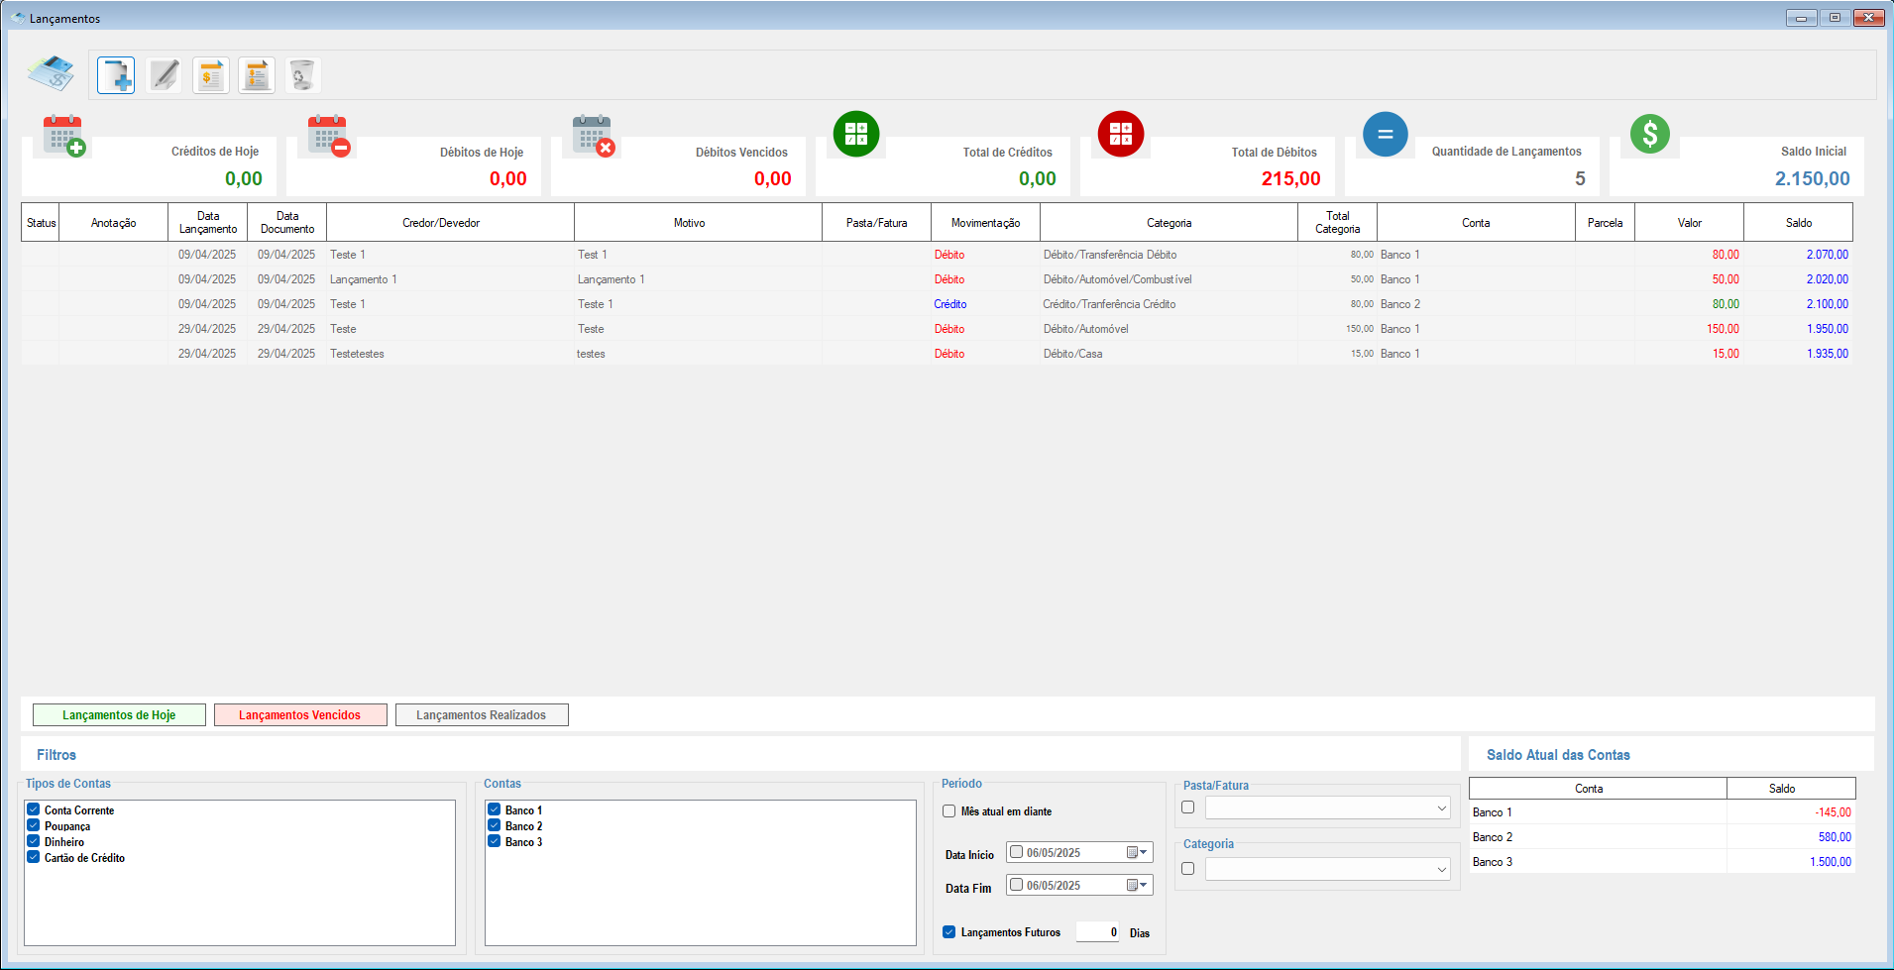Screen dimensions: 1894x970
Task: Show Lançamentos de Hoje
Action: point(119,714)
